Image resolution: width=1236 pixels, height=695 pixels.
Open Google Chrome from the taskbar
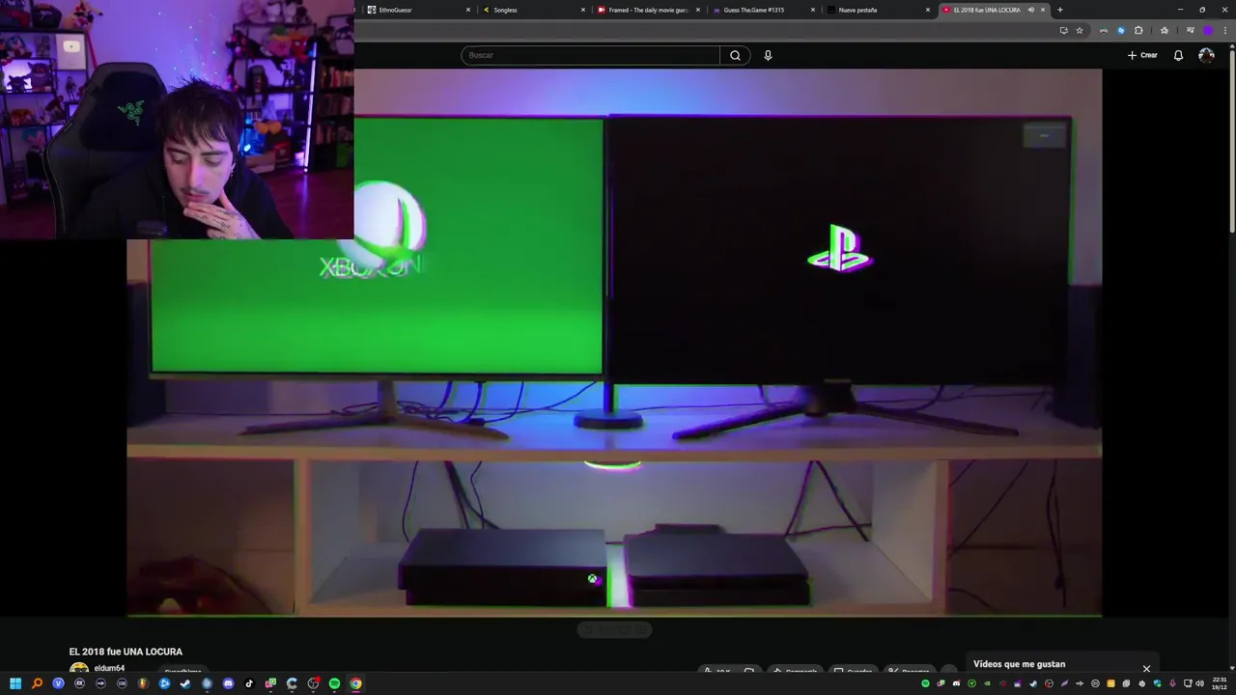[x=355, y=683]
